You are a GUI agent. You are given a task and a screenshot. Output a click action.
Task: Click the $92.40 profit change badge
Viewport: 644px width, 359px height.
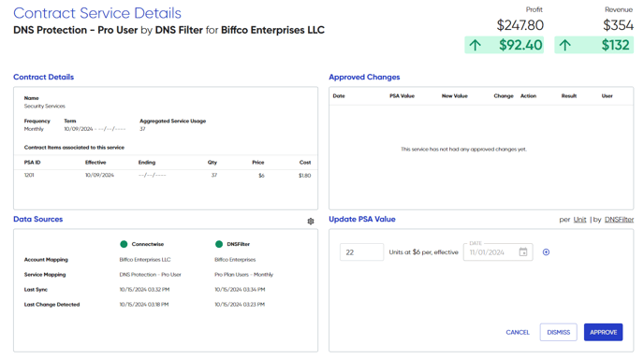504,45
